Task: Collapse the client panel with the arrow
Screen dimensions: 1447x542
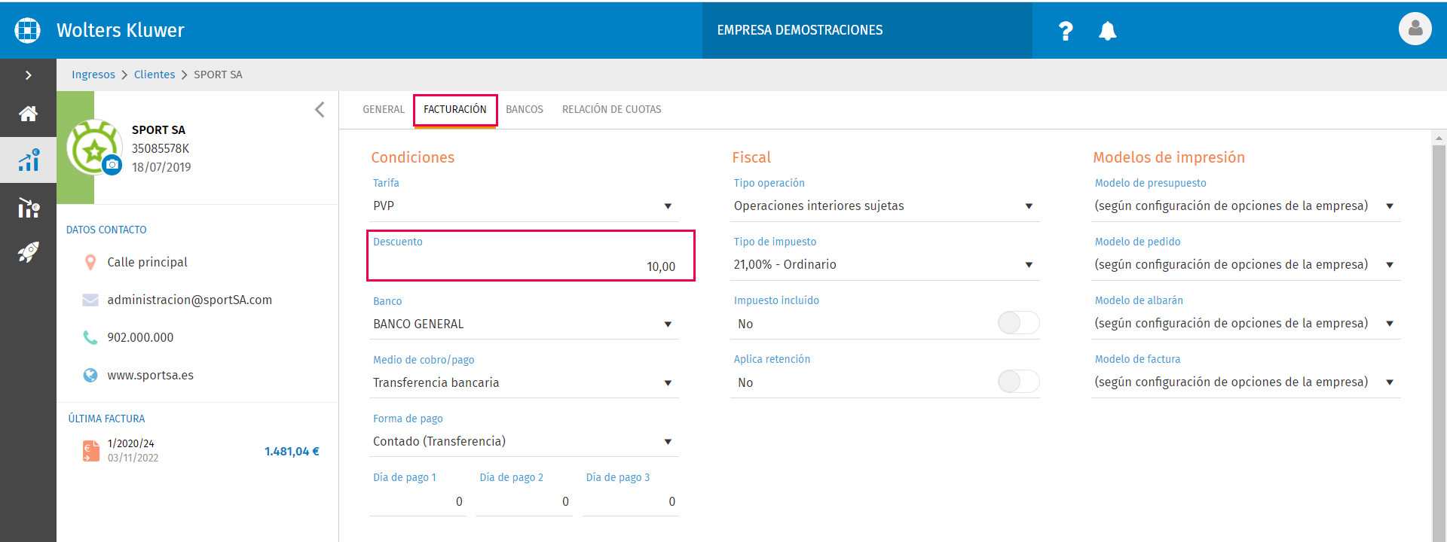Action: click(320, 110)
